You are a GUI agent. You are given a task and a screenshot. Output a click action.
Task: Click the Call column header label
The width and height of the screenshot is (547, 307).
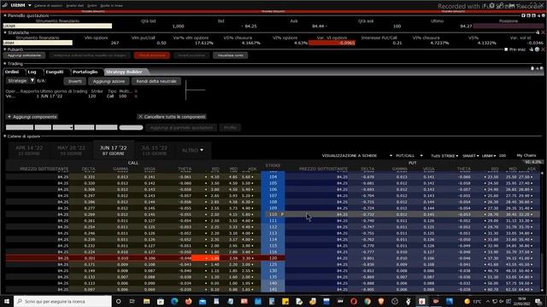pyautogui.click(x=133, y=163)
